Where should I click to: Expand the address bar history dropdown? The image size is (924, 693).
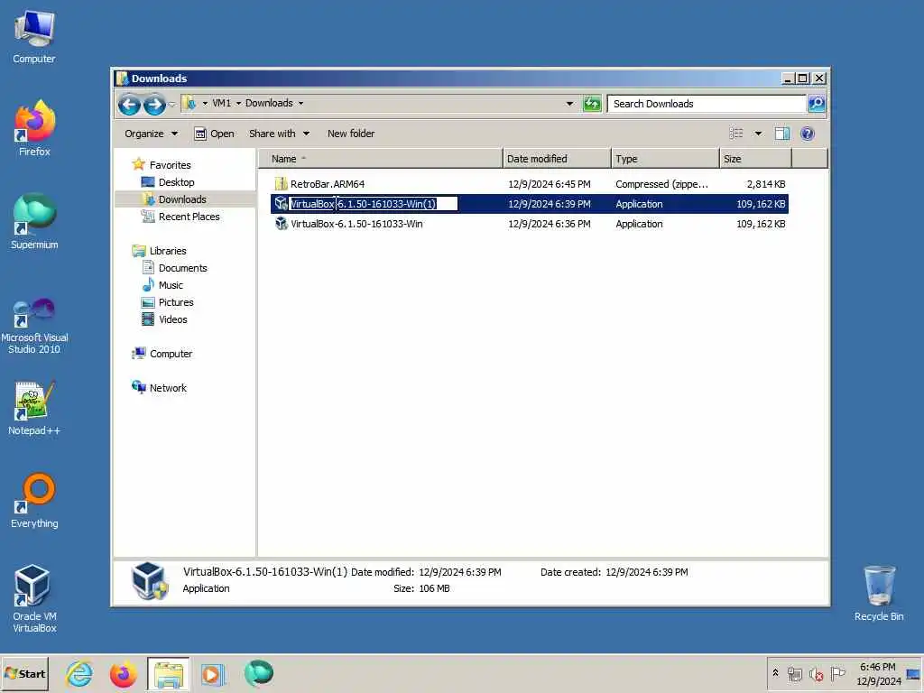[569, 104]
